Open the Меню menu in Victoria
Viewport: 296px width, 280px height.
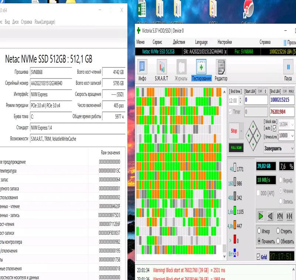click(141, 42)
